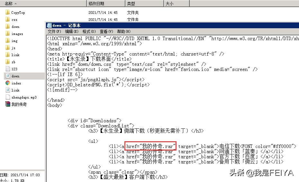
Task: Select the down folder icon
Action: point(8,27)
